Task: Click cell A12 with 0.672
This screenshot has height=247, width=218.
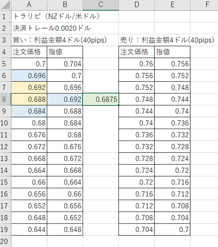Action: coord(29,147)
